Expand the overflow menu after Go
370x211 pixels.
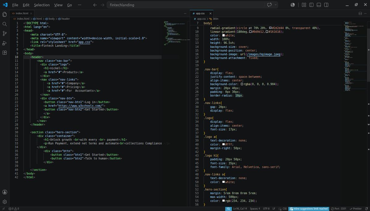click(80, 5)
